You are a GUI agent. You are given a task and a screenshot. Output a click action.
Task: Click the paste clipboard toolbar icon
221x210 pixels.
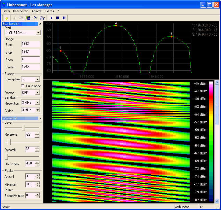pos(28,18)
